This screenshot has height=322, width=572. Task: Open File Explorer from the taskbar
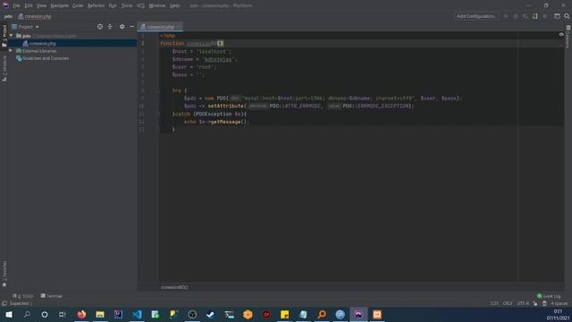(100, 314)
